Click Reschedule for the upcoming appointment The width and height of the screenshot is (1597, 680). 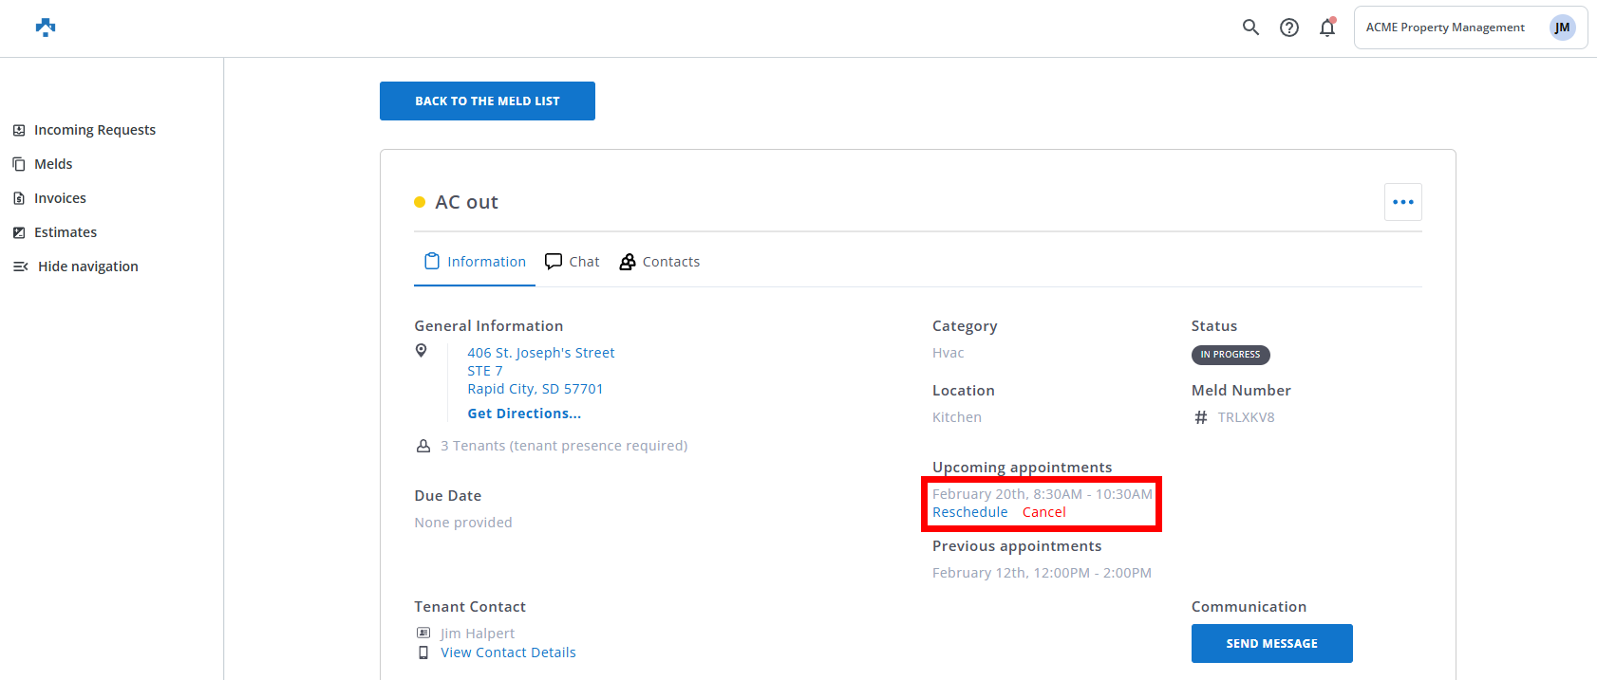tap(969, 512)
